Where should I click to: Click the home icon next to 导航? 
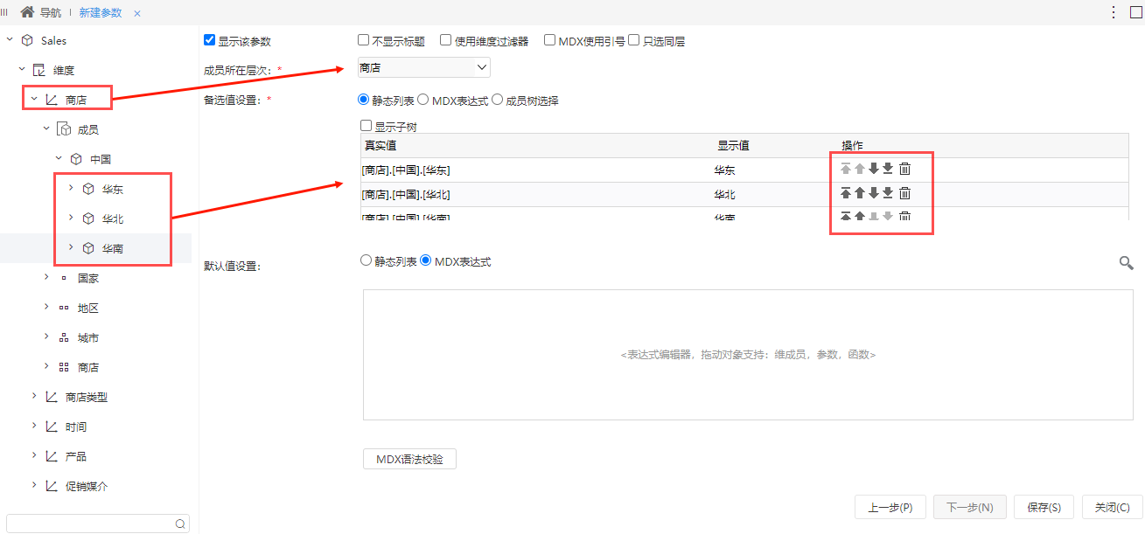tap(27, 12)
